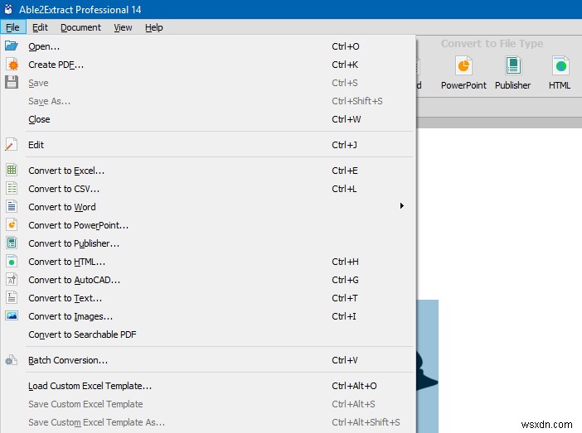The width and height of the screenshot is (582, 433).
Task: Click the HTML label in toolbar
Action: (x=560, y=85)
